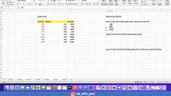
Task: Click the Insert cells button
Action: (x=124, y=2)
